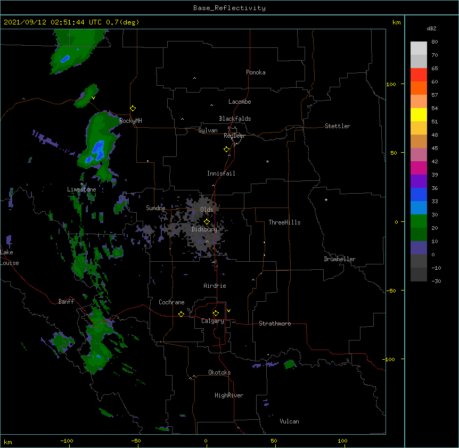This screenshot has height=448, width=459.
Task: Pick the pink 42-45 dBZ legend swatch
Action: pyautogui.click(x=419, y=155)
